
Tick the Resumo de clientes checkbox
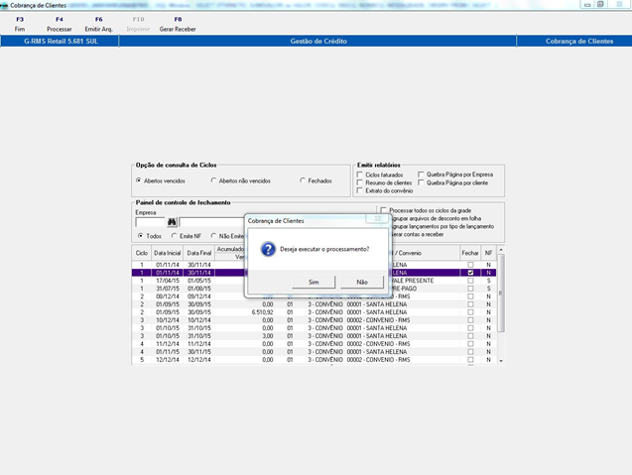pyautogui.click(x=360, y=182)
